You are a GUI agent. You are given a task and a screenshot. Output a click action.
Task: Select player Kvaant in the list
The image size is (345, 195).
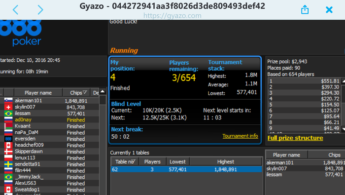click(23, 126)
